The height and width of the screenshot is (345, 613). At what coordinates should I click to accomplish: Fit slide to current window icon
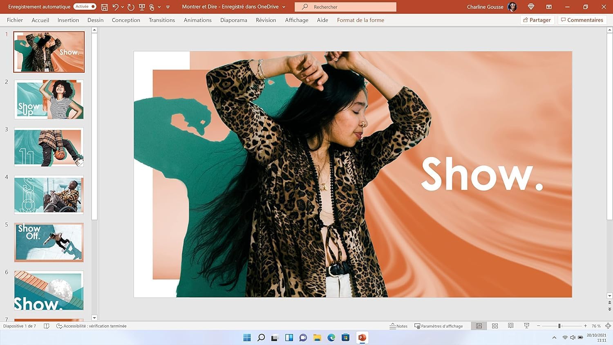tap(608, 326)
